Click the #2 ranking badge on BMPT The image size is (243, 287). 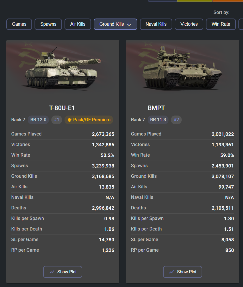point(176,120)
